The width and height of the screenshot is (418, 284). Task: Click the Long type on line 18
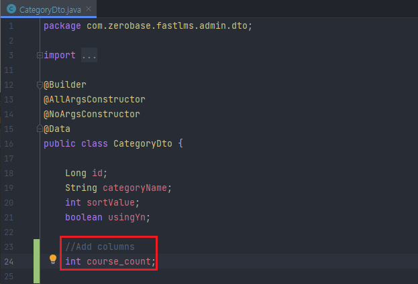coord(76,173)
